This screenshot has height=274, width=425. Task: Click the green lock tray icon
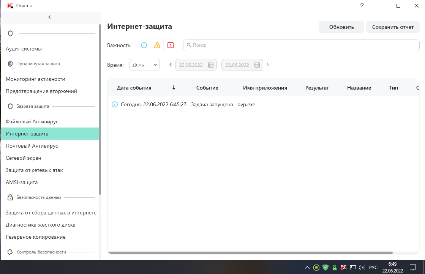[x=335, y=268]
